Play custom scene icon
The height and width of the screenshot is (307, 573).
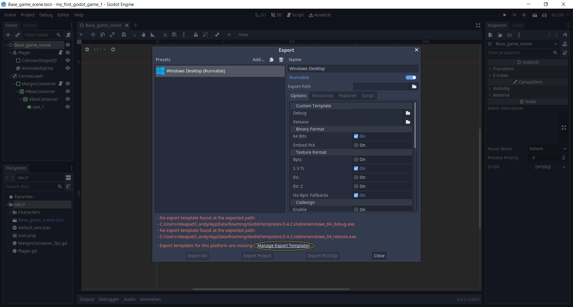(544, 15)
